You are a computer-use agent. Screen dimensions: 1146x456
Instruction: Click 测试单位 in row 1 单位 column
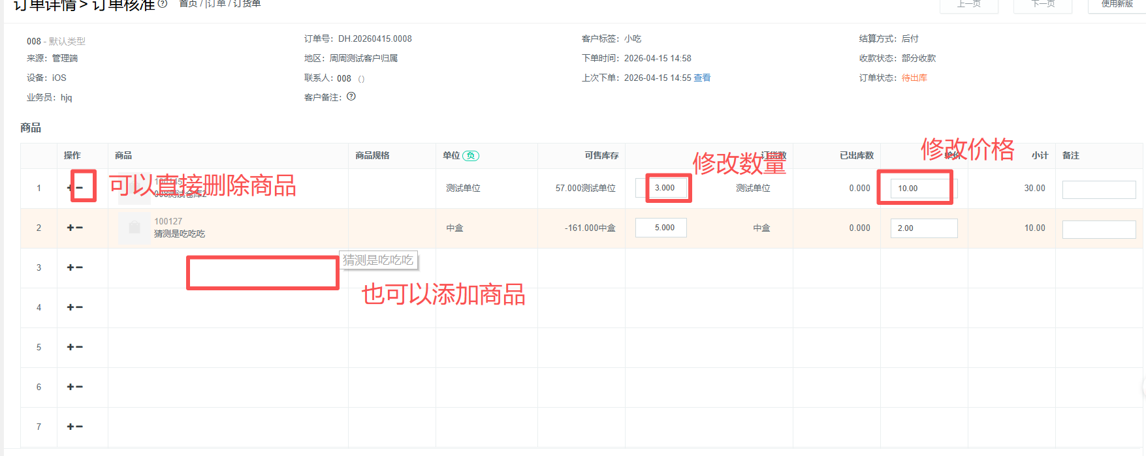(x=463, y=188)
